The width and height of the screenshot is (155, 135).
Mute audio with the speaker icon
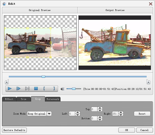pyautogui.click(x=63, y=89)
